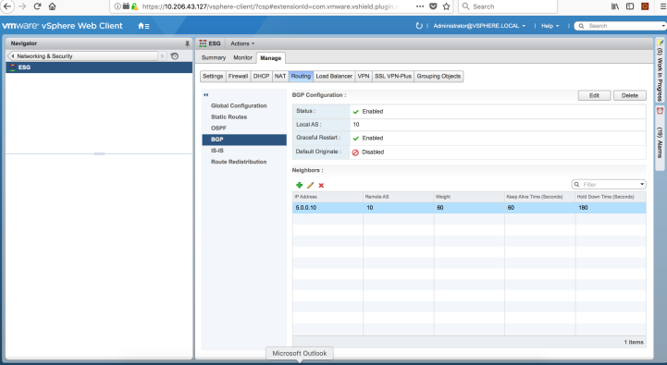
Task: Select the Routing sub-tab
Action: tap(301, 76)
